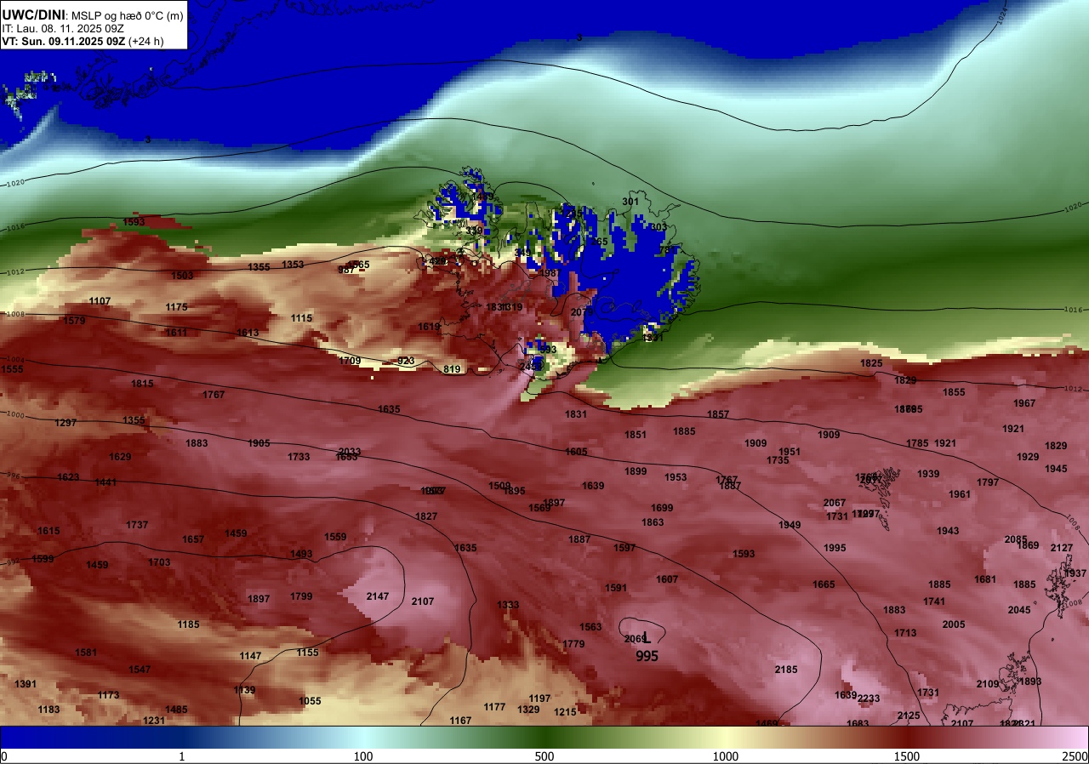
Task: Select the 1899 height value
Action: pyautogui.click(x=636, y=471)
